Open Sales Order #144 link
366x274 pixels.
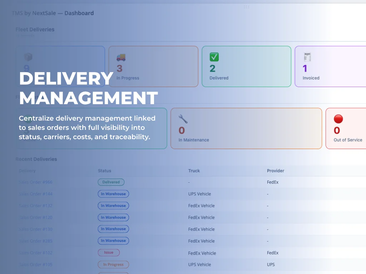[35, 194]
